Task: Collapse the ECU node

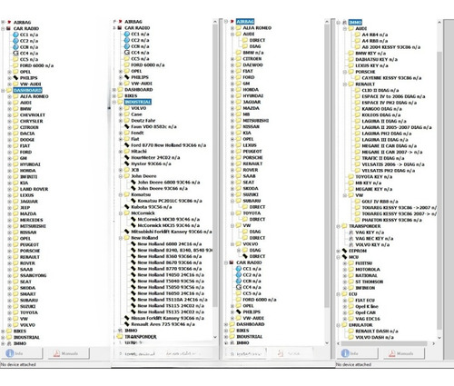Action: [339, 294]
